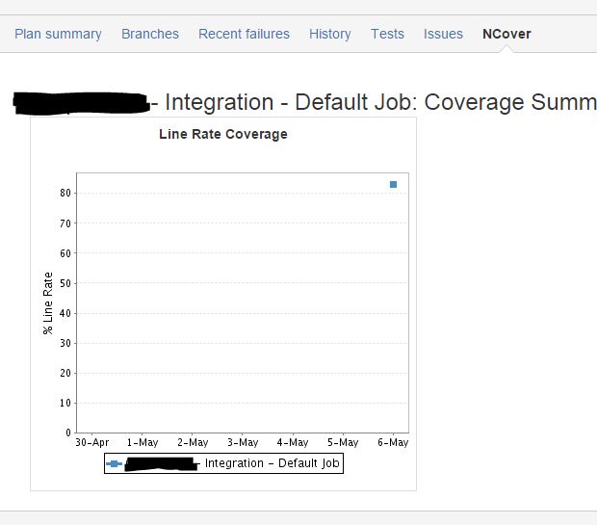
Task: Click the 80 value on y-axis
Action: pos(65,193)
